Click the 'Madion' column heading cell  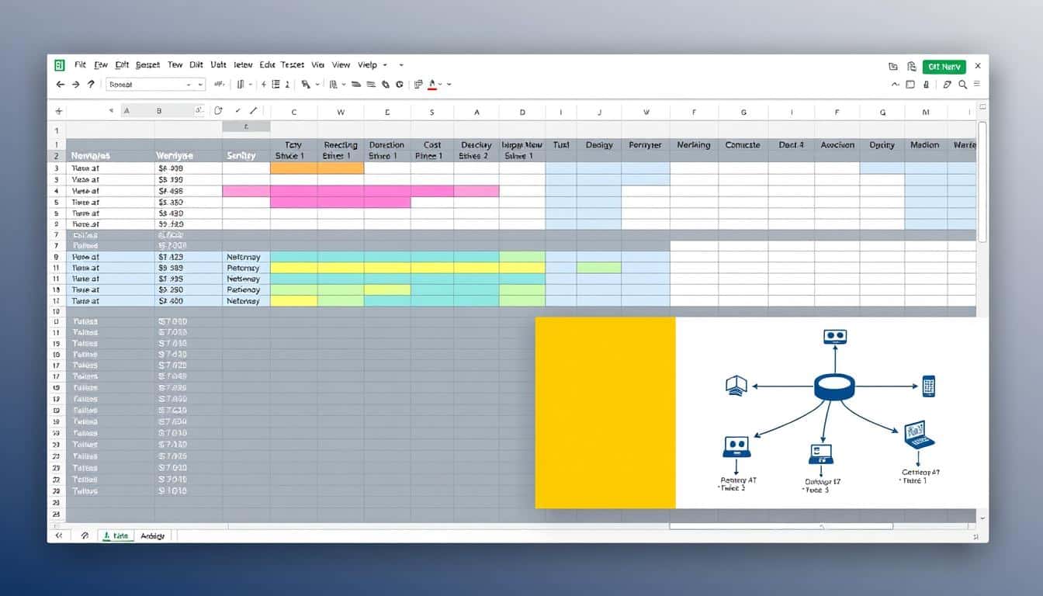pyautogui.click(x=925, y=145)
